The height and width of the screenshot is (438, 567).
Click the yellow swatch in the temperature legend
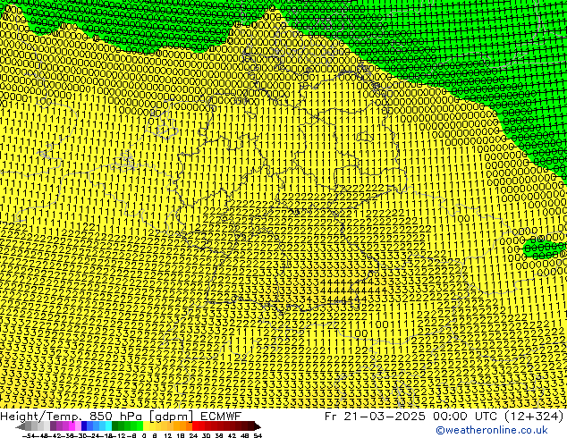click(146, 426)
